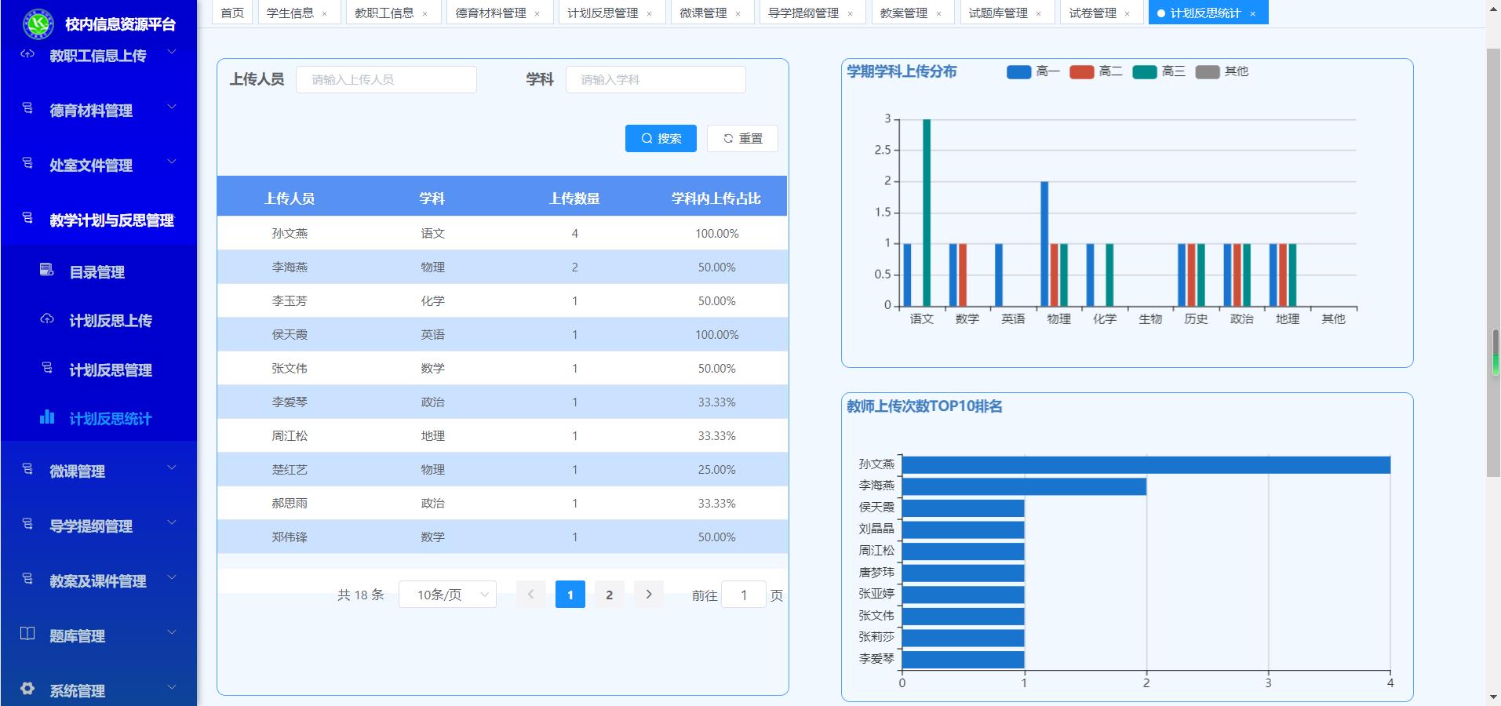Click the book icon beside 题库管理
Screen dimensions: 1501x706
tap(27, 634)
